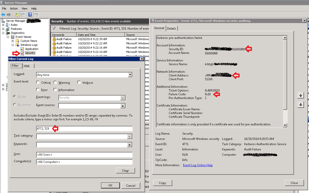The image size is (309, 193).
Task: Open the View menu
Action: click(x=24, y=9)
